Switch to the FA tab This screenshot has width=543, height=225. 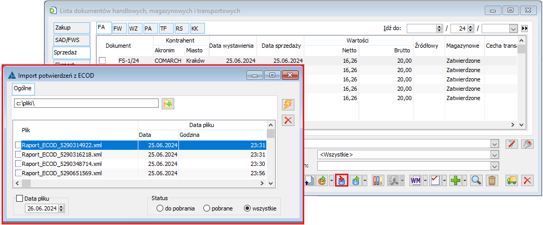(104, 27)
